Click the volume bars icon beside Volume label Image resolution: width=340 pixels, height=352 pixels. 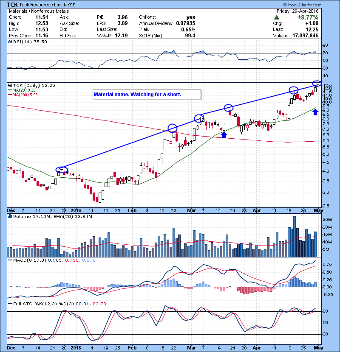10,216
